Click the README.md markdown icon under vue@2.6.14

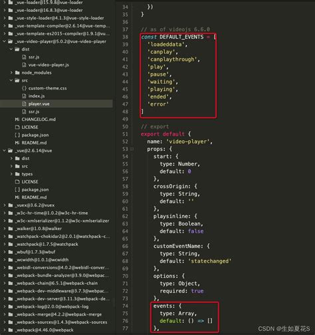tap(17, 197)
